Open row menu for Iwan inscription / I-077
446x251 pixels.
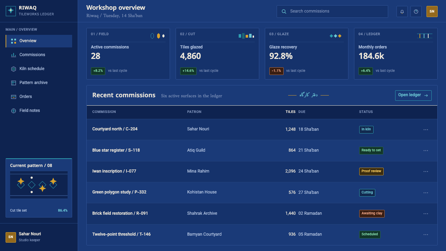coord(426,172)
